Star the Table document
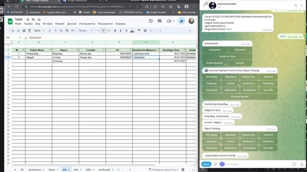307x172 pixels. pyautogui.click(x=28, y=20)
